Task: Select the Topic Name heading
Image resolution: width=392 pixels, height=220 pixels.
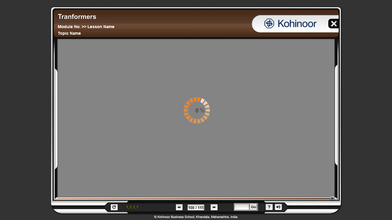Action: [69, 33]
